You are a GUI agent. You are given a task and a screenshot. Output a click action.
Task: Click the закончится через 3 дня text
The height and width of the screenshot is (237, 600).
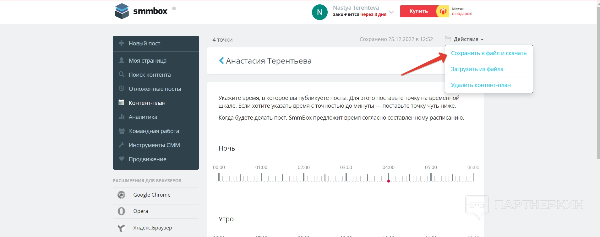pyautogui.click(x=360, y=14)
